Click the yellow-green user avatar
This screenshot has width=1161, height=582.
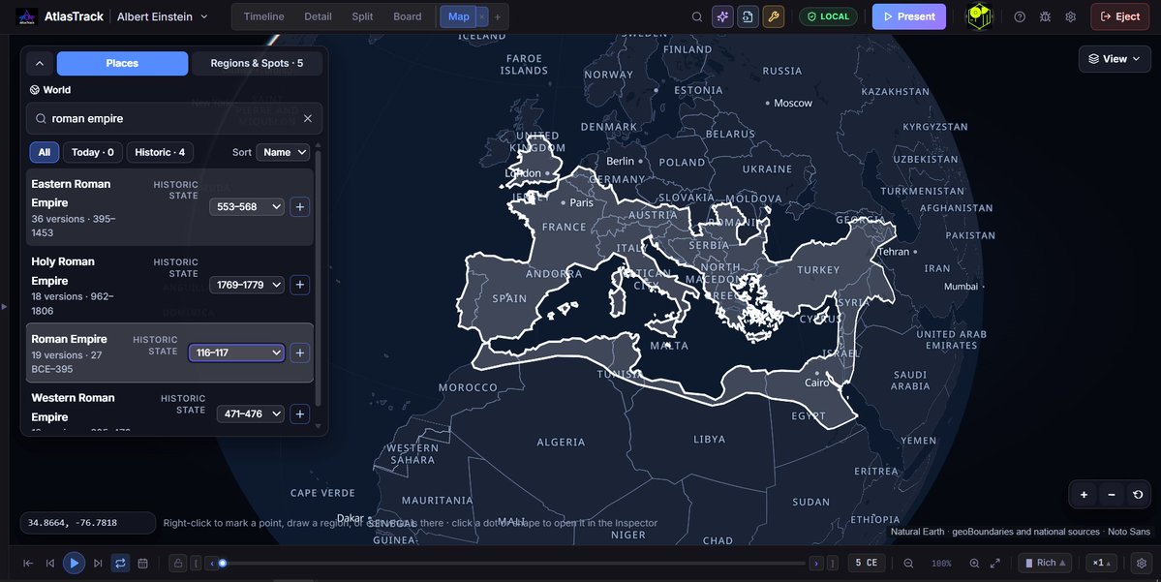979,16
